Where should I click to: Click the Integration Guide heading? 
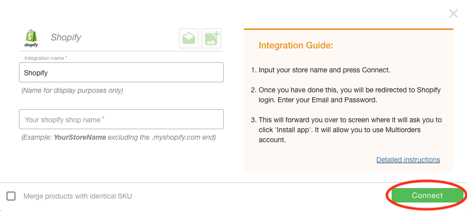296,45
